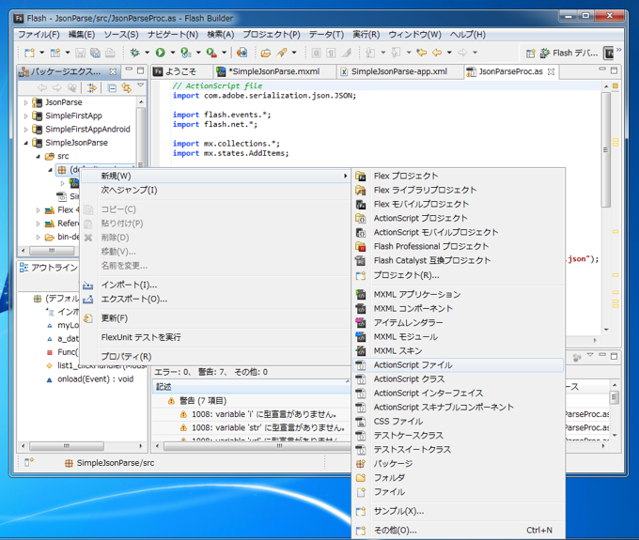639x540 pixels.
Task: Click インポート(I)... in context menu
Action: [x=215, y=285]
